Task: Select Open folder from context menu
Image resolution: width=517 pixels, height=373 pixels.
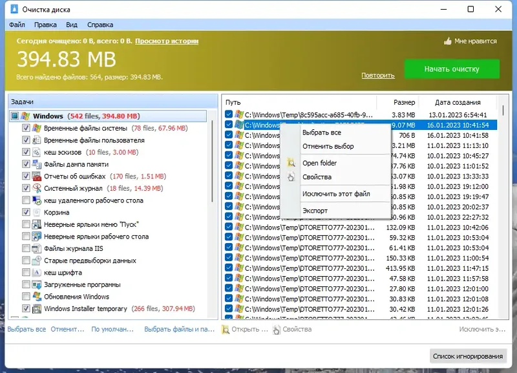Action: pos(335,163)
